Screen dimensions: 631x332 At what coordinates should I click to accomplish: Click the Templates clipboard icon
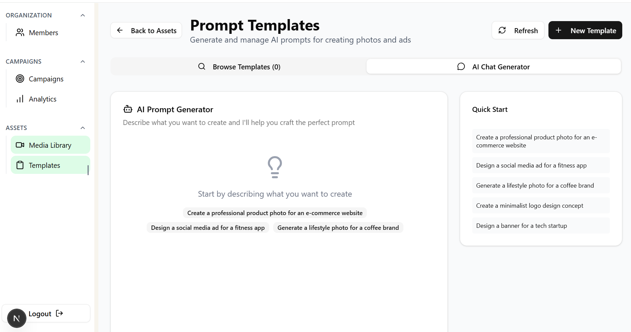click(20, 165)
